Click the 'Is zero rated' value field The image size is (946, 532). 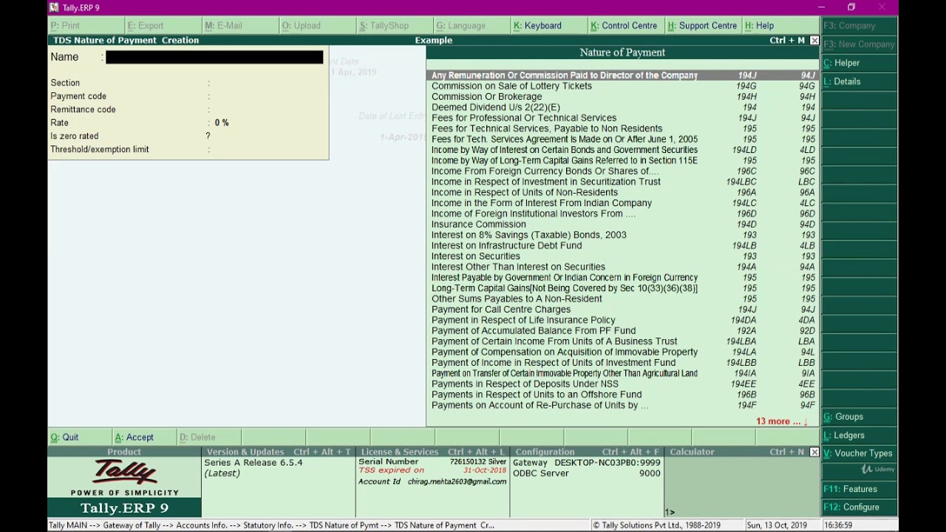click(x=208, y=136)
